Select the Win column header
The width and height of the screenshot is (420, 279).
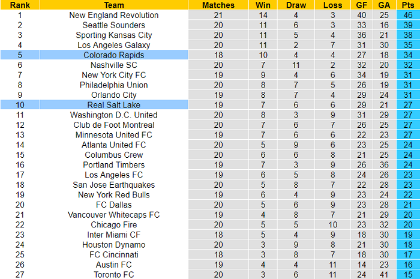[x=263, y=5]
